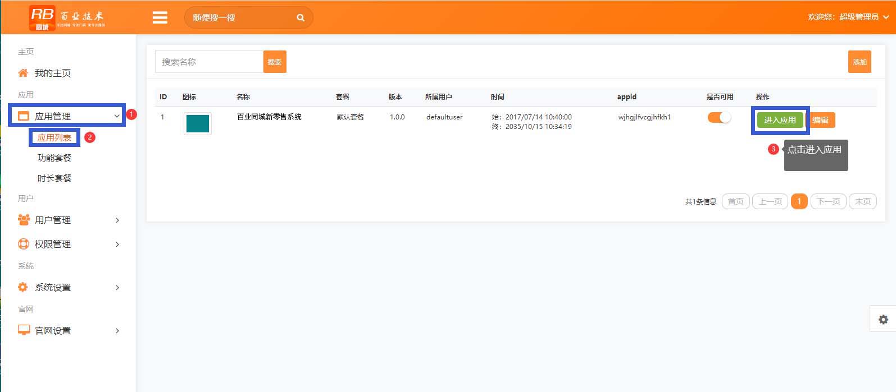Screen dimensions: 896x392
Task: Click the green 进入应用 button
Action: (x=780, y=120)
